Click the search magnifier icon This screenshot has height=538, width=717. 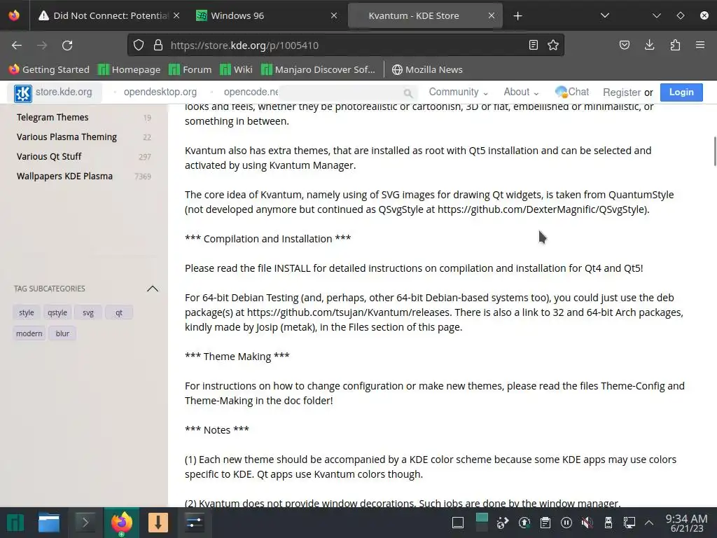[x=408, y=93]
